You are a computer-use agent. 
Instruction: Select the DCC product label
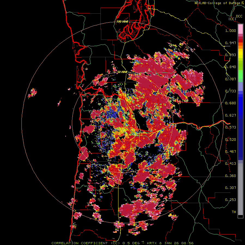pyautogui.click(x=239, y=16)
